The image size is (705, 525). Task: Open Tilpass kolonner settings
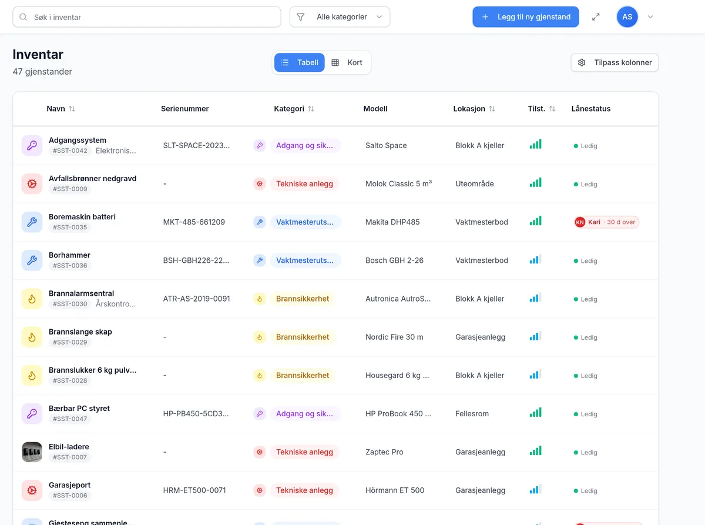tap(615, 62)
